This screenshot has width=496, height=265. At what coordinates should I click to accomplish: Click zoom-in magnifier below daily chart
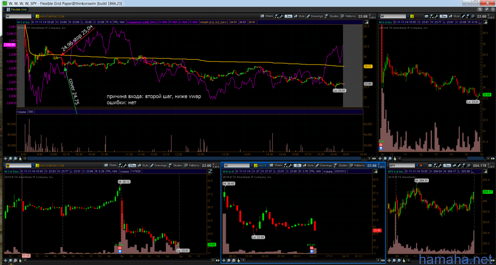(x=229, y=260)
